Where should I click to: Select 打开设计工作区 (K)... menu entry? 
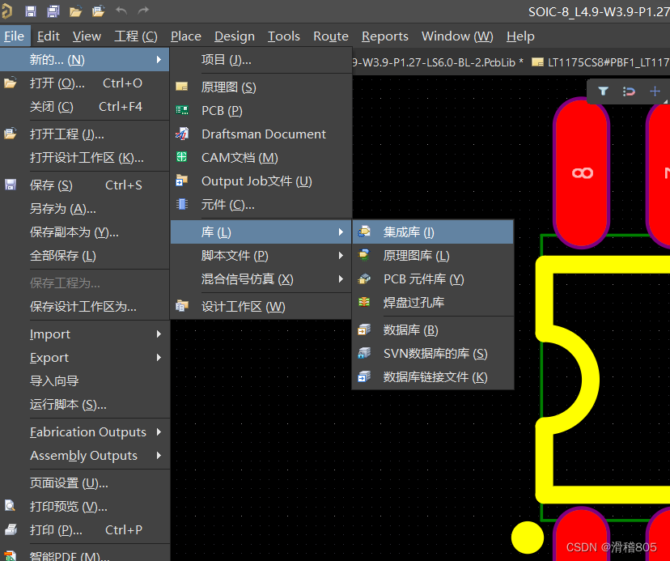85,158
